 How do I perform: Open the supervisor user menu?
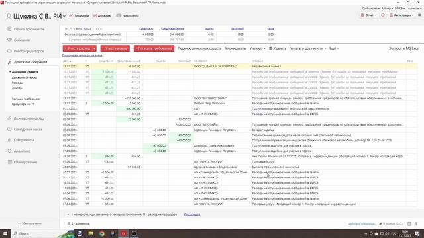[415, 9]
